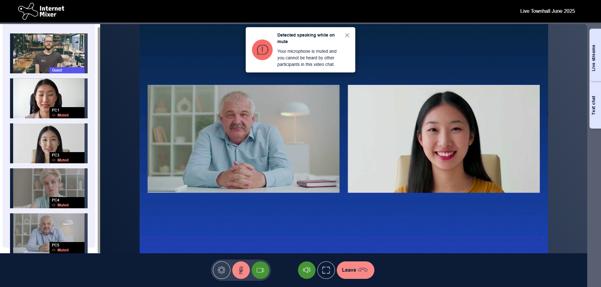Click the muted speaker icon on PC4
601x287 pixels.
pyautogui.click(x=54, y=205)
